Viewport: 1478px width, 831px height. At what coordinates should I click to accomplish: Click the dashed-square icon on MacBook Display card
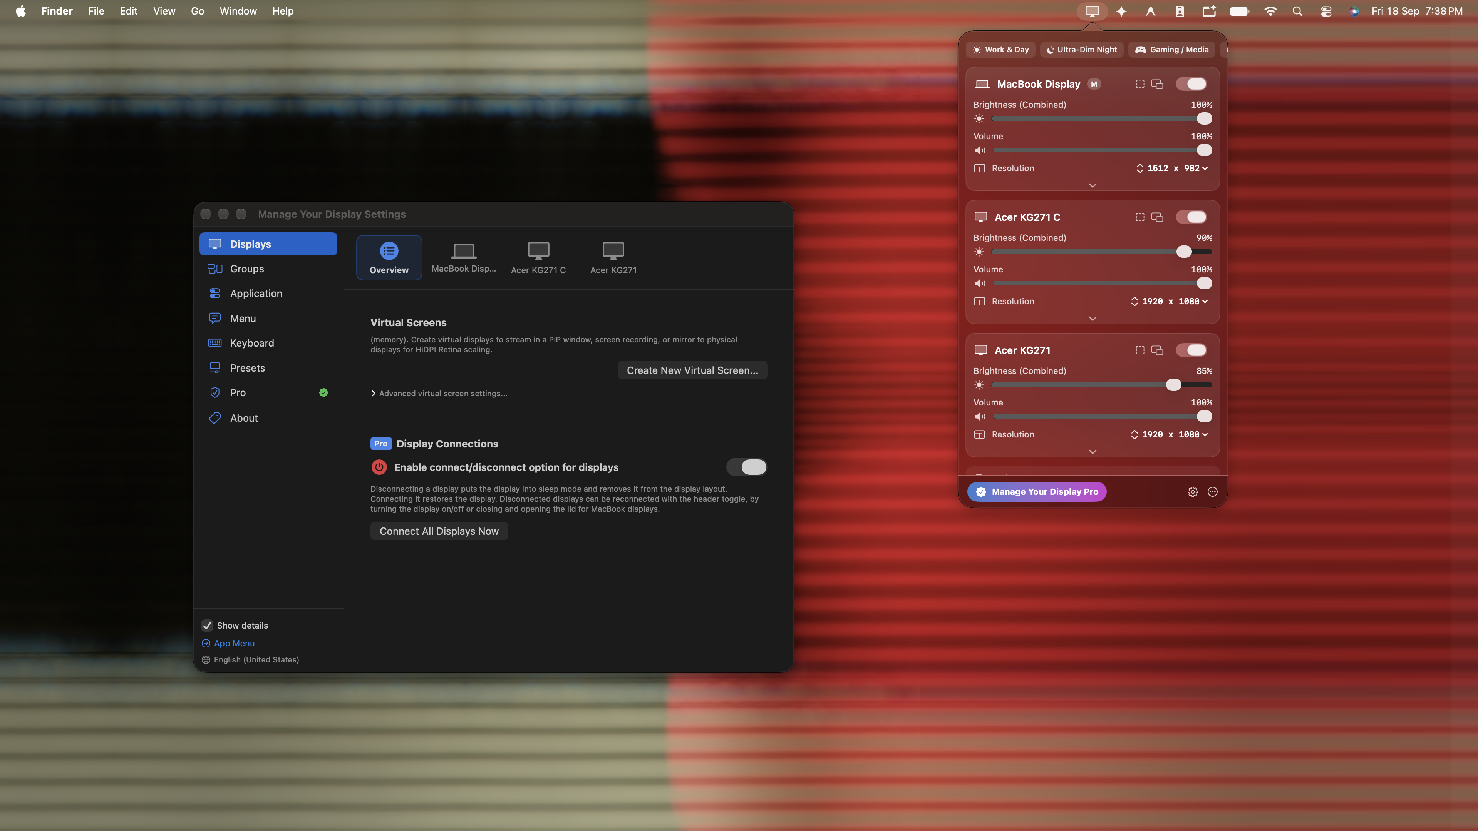click(x=1140, y=84)
